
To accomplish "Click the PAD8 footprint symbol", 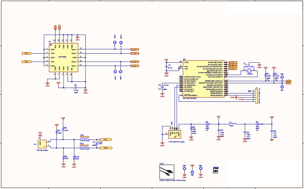I will click(216, 171).
